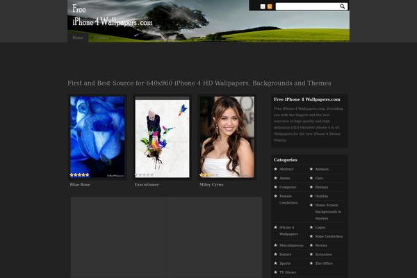417x278 pixels.
Task: Click the star icon beside Male Celebrities
Action: click(x=311, y=236)
